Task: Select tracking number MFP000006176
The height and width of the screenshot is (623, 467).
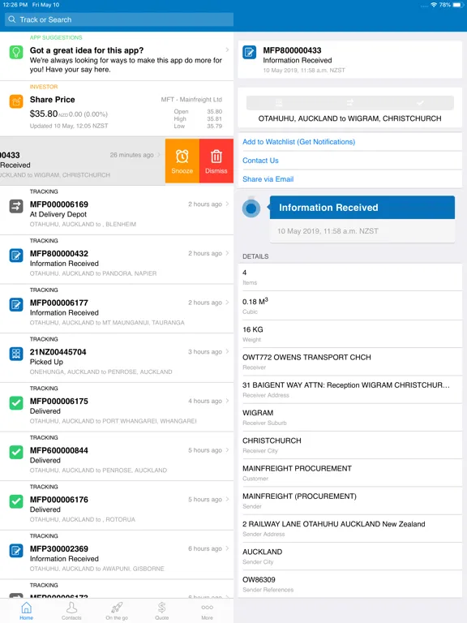Action: point(59,500)
